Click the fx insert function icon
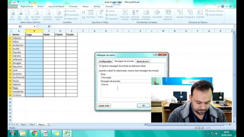 tap(49, 27)
